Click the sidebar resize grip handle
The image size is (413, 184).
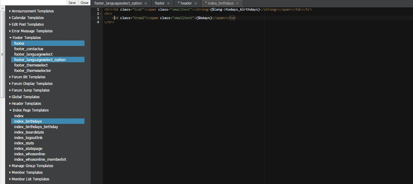[2, 54]
